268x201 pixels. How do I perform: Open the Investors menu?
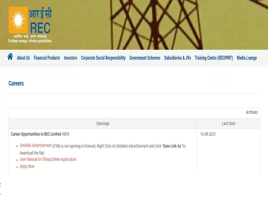(70, 58)
